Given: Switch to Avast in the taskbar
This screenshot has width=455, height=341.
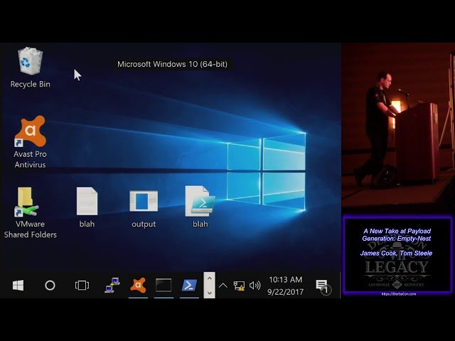Looking at the screenshot, I should click(x=138, y=286).
